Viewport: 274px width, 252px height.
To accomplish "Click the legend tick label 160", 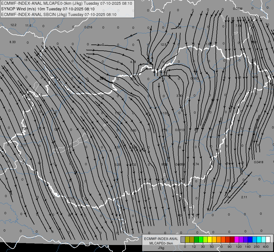I will pyautogui.click(x=248, y=247).
